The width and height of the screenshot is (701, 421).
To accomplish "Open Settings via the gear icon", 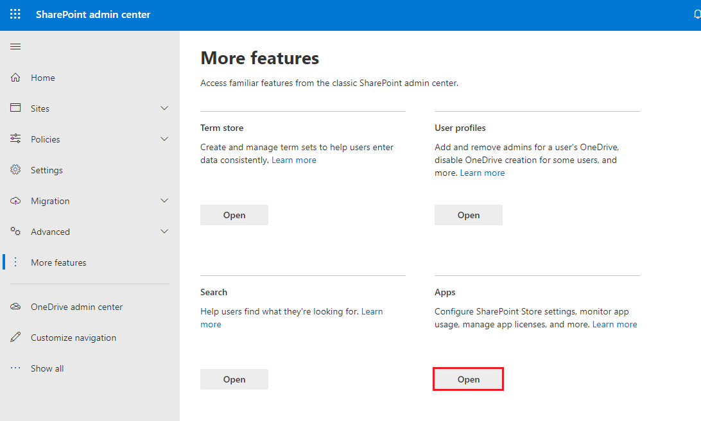I will [15, 169].
